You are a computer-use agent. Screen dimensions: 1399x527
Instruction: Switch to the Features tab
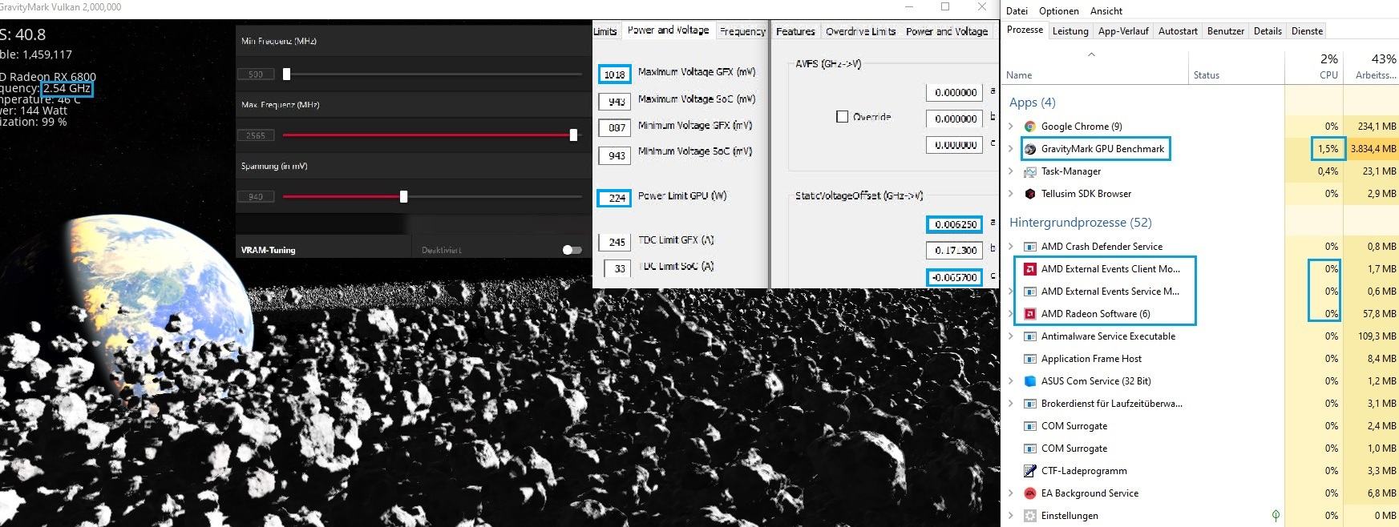pyautogui.click(x=795, y=31)
